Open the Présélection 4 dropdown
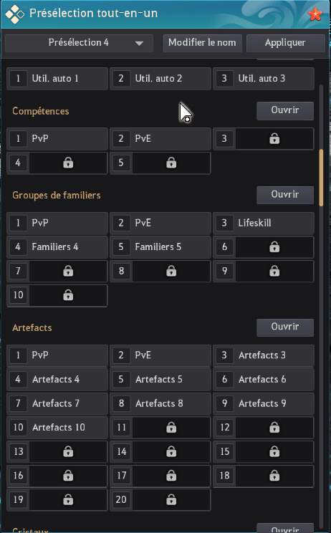This screenshot has height=533, width=331. [x=79, y=43]
